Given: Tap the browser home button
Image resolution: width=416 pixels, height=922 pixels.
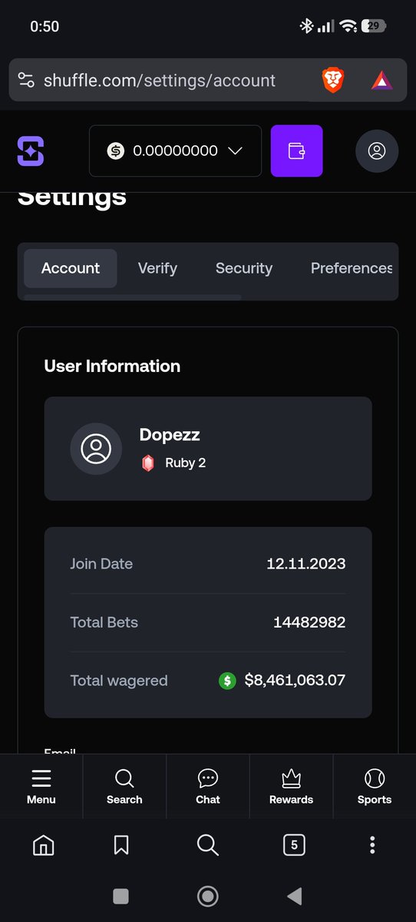Looking at the screenshot, I should tap(44, 846).
